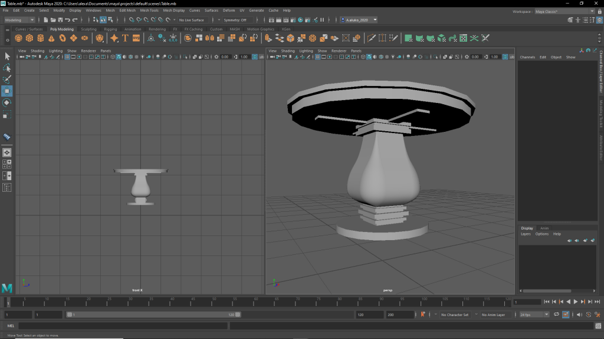This screenshot has width=604, height=339.
Task: Open the Mesh Tools menu
Action: (149, 11)
